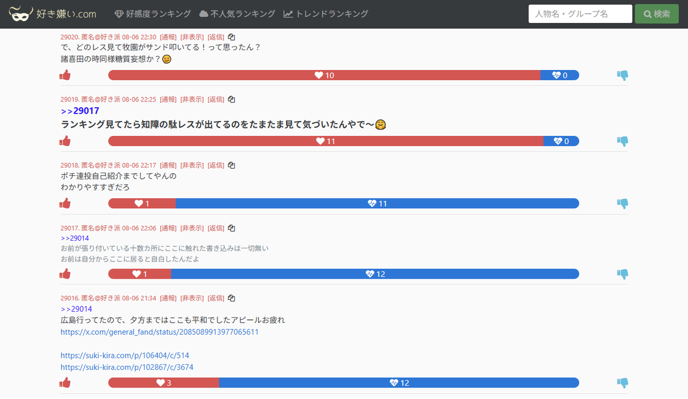The image size is (688, 399).
Task: Thumbs up comment 29020
Action: [65, 75]
